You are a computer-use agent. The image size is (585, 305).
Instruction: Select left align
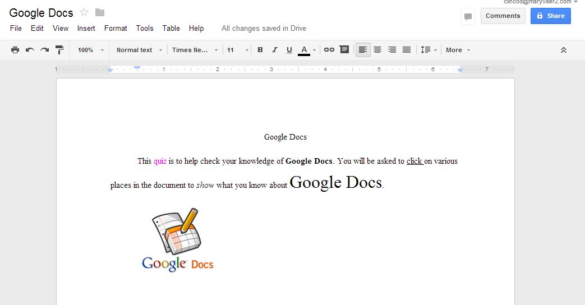[363, 49]
